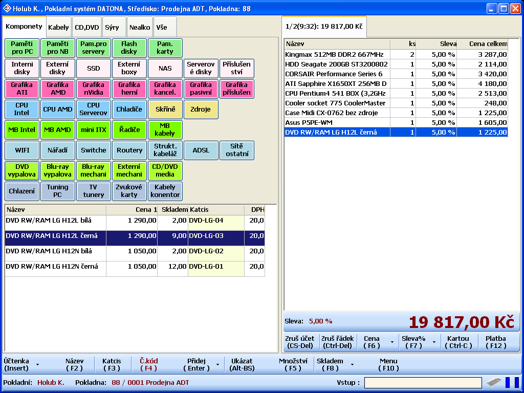The image size is (524, 393).
Task: Switch to the Kabely tab
Action: coord(58,28)
